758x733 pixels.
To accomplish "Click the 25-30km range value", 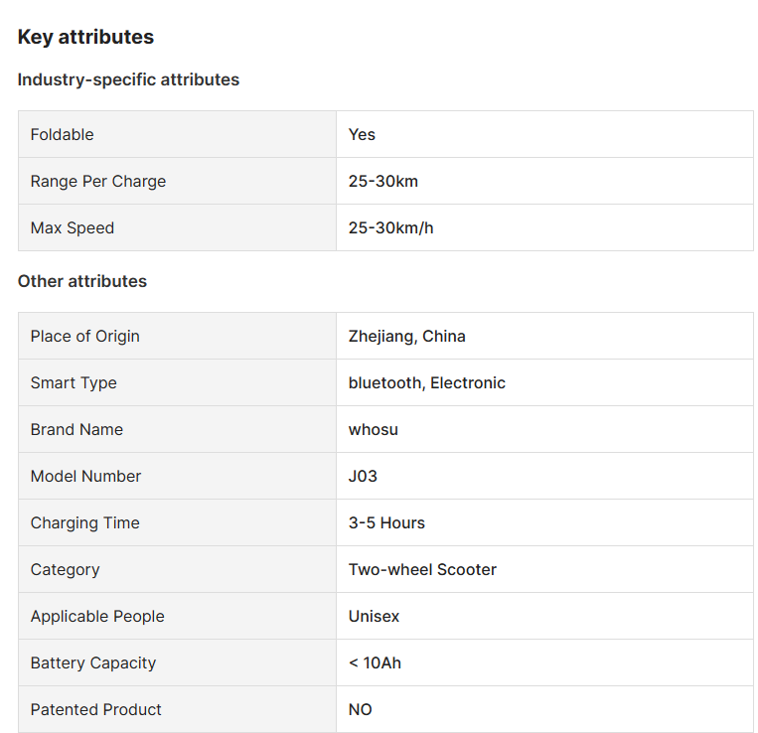I will coord(382,181).
